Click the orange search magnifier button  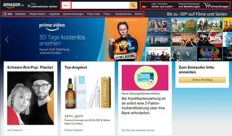coord(133,5)
